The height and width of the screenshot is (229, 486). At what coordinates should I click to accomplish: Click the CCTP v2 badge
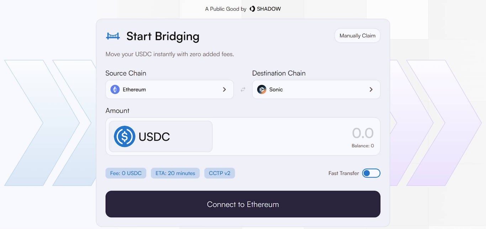pos(220,173)
